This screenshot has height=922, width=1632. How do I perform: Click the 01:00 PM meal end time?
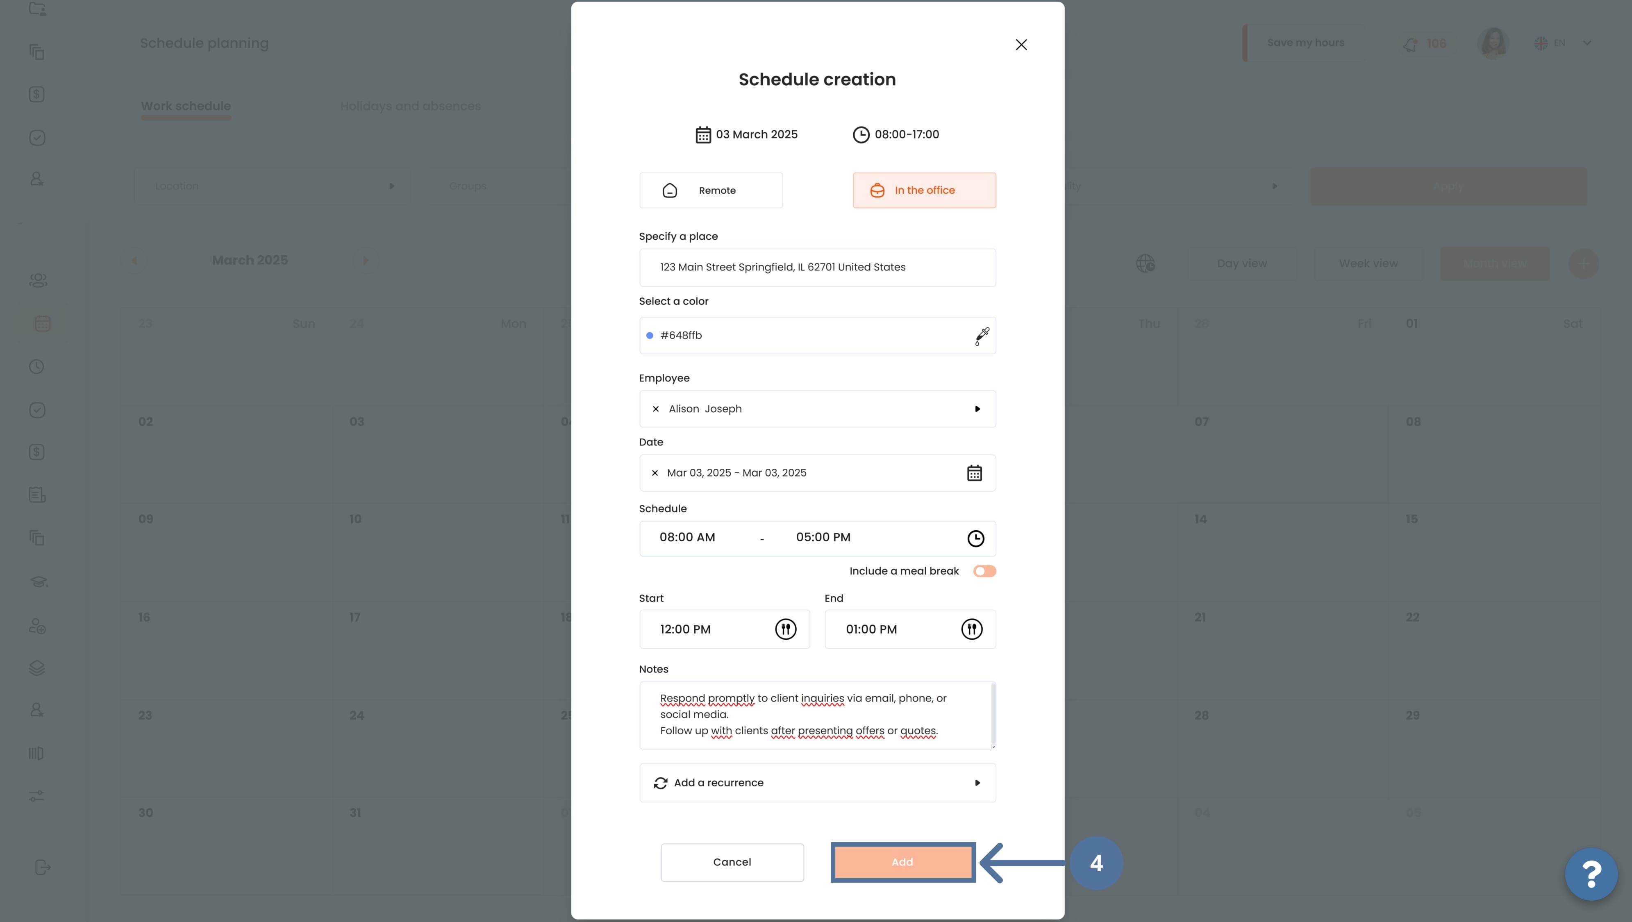[x=871, y=629]
